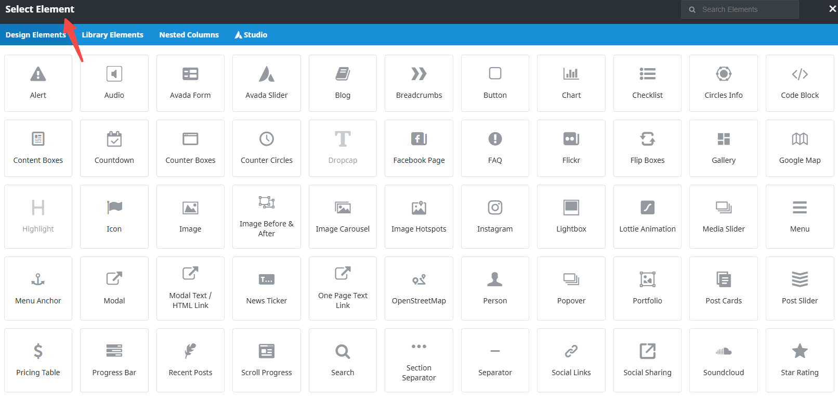This screenshot has height=397, width=838.
Task: Add the Google Map element
Action: 799,148
